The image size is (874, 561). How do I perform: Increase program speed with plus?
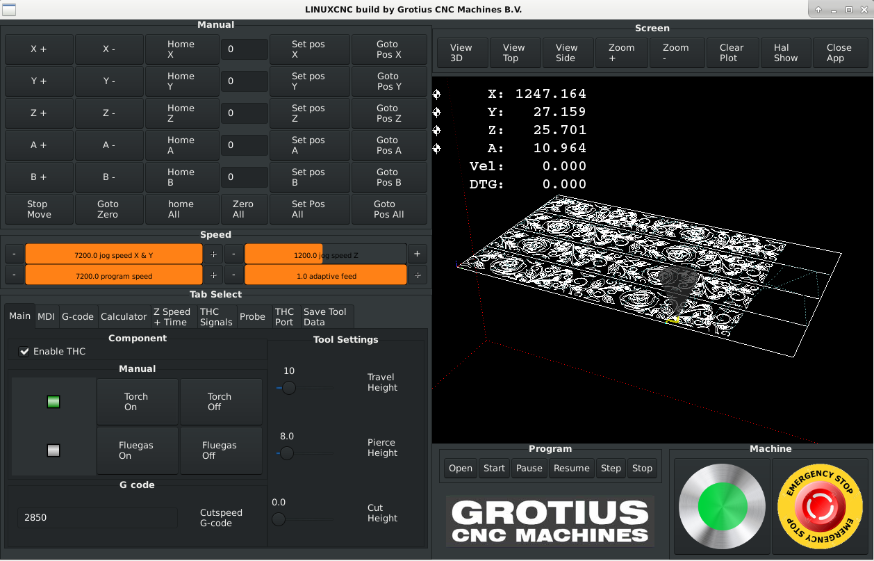[x=213, y=275]
